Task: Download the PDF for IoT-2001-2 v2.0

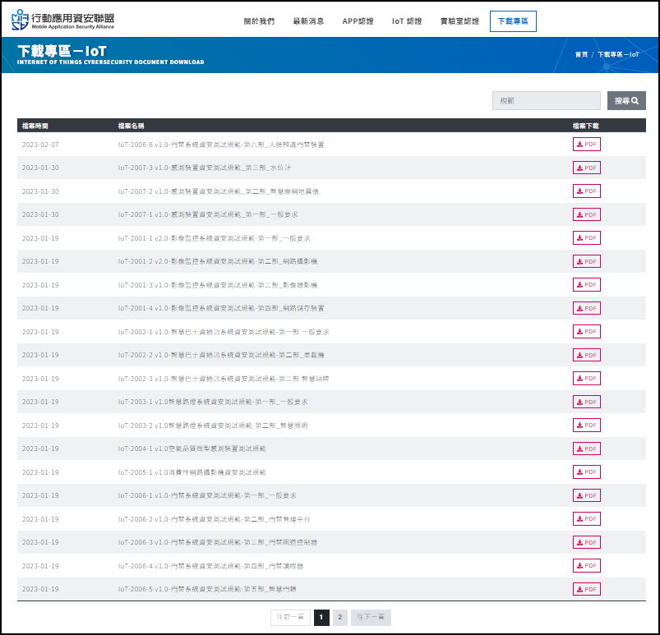Action: coord(586,261)
